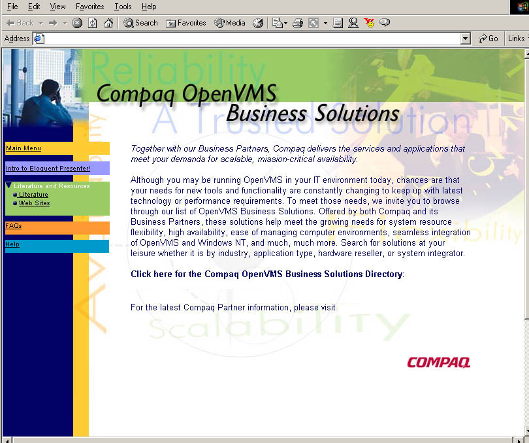
Task: Open the Main Menu link
Action: point(24,148)
